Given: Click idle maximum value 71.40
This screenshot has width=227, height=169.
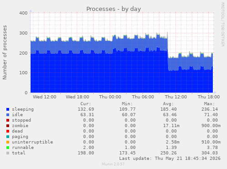Looking at the screenshot, I should pos(211,115).
